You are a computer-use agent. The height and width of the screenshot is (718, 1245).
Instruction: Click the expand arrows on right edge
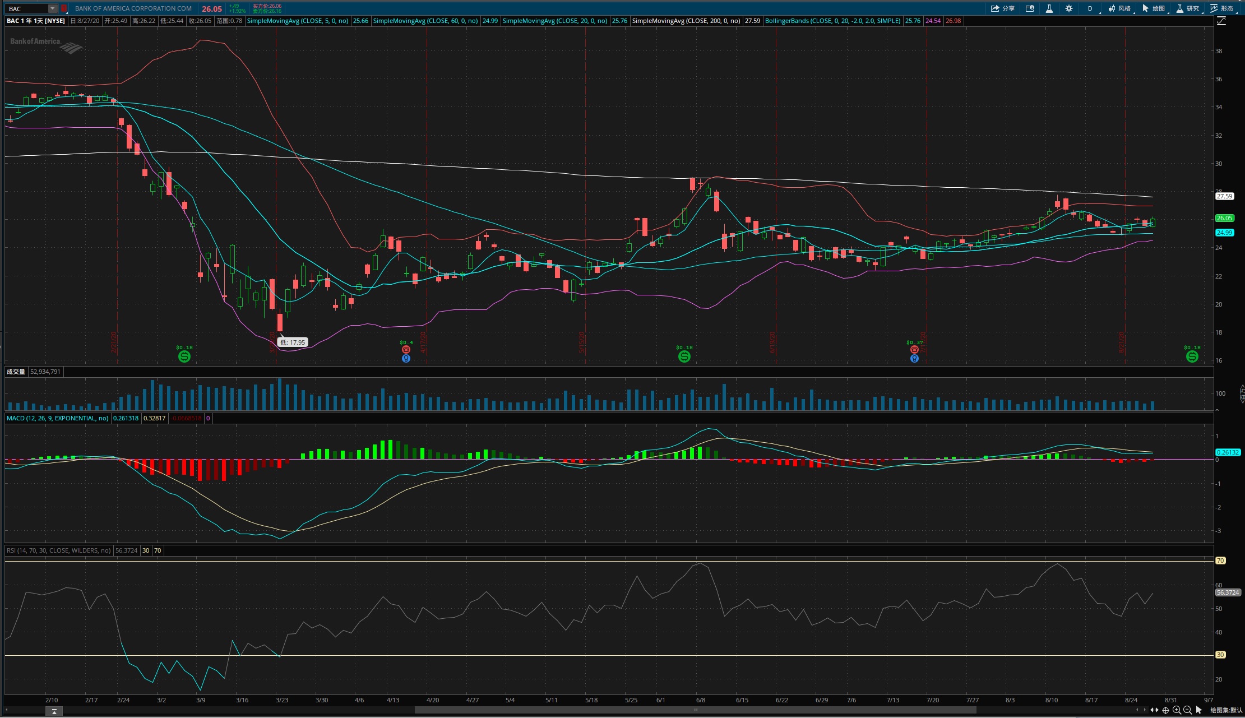pyautogui.click(x=1242, y=393)
